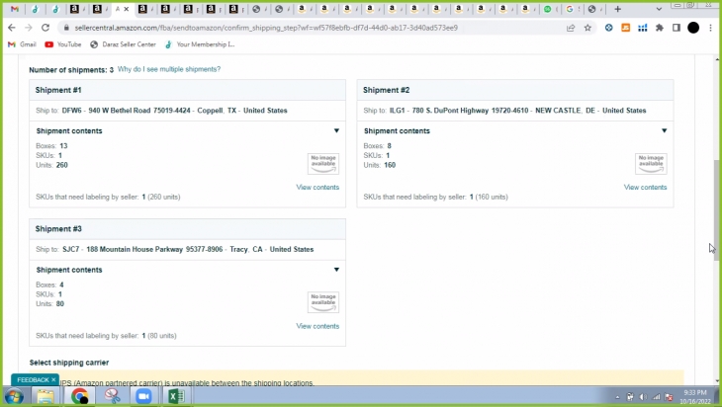The height and width of the screenshot is (407, 722).
Task: Open the Gmail bookmark
Action: (x=22, y=44)
